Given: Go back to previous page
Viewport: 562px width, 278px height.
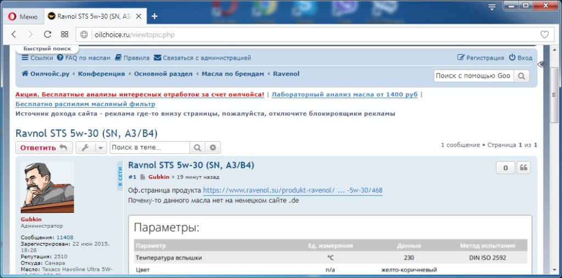Looking at the screenshot, I should point(14,34).
